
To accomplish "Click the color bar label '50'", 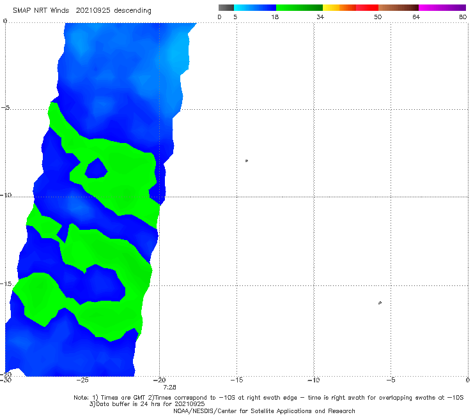I will click(378, 17).
